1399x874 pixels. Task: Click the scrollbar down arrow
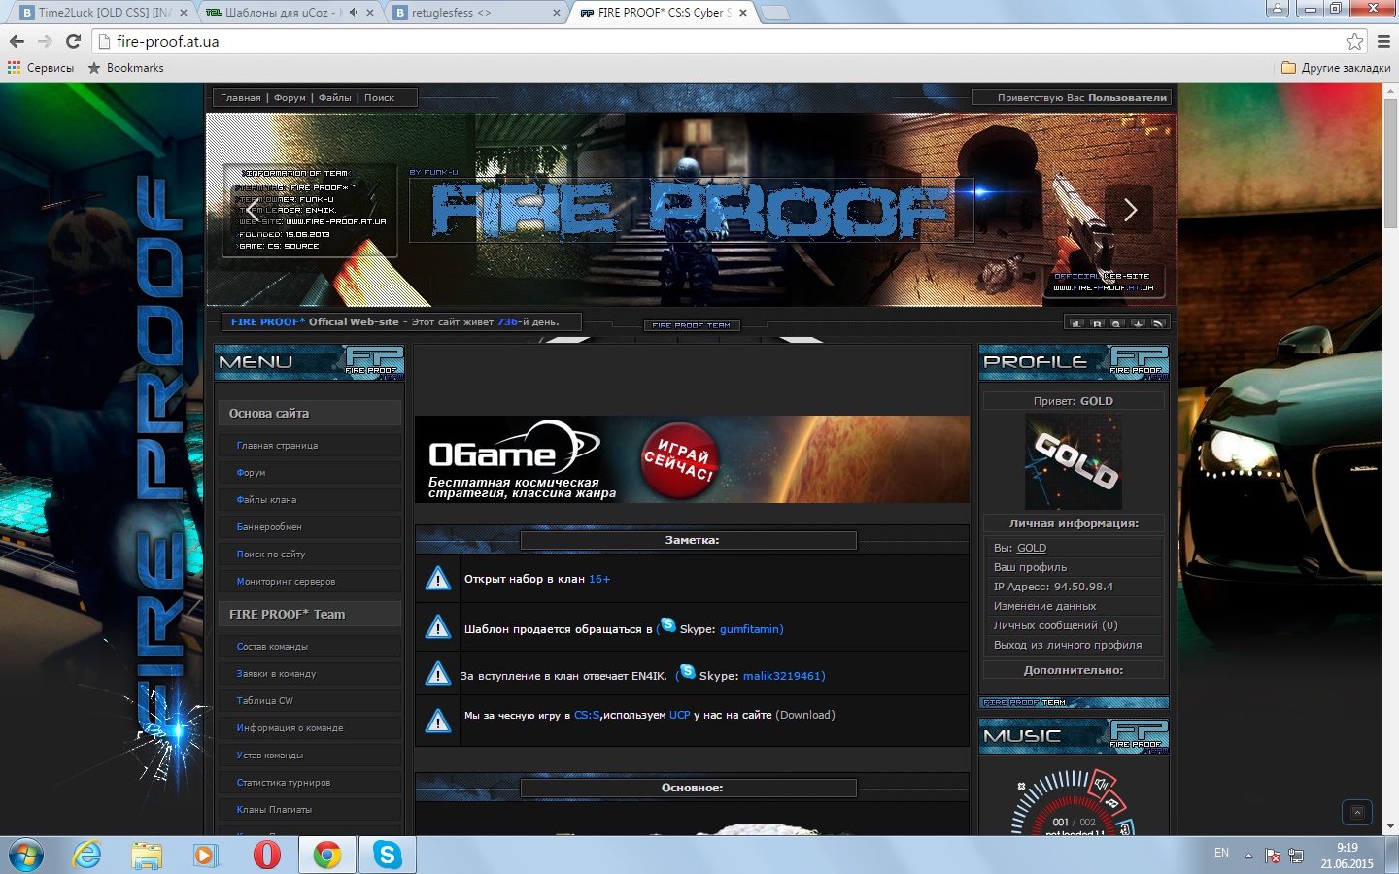click(1390, 826)
